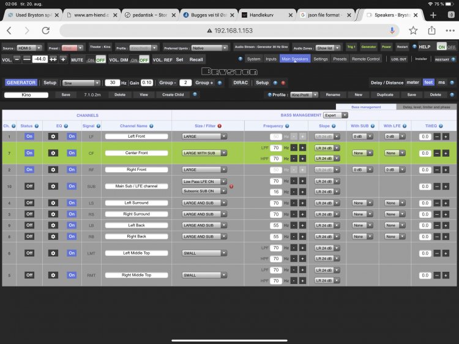459x344 pixels.
Task: Open the Remote Control tab
Action: click(x=365, y=59)
